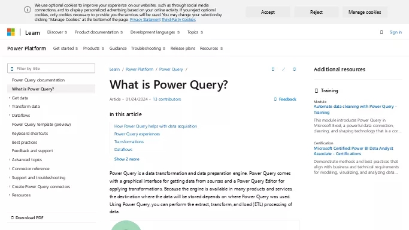
Task: Open the Products dropdown
Action: pyautogui.click(x=93, y=49)
